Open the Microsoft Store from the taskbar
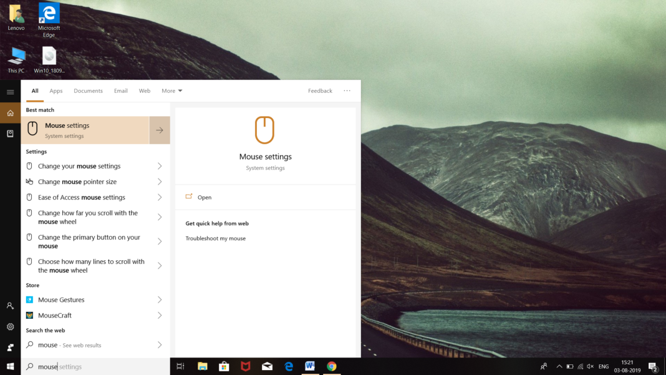The width and height of the screenshot is (666, 375). pos(224,366)
